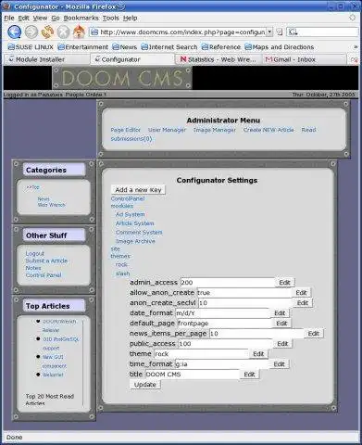This screenshot has width=362, height=445.
Task: Open Entertainment bookmark folder
Action: point(83,47)
